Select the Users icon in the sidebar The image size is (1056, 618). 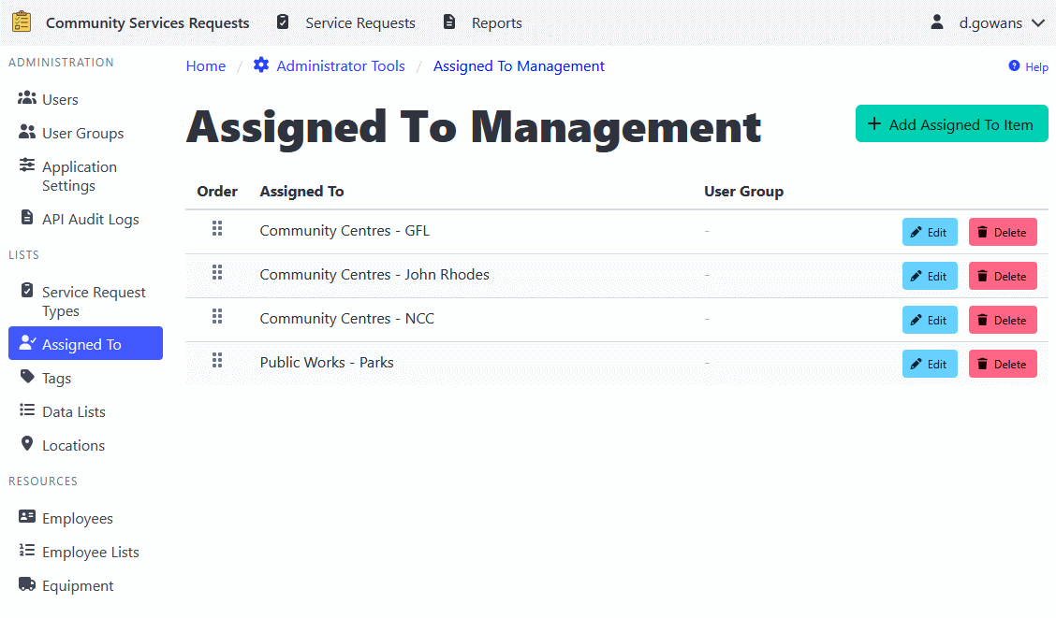[x=25, y=98]
